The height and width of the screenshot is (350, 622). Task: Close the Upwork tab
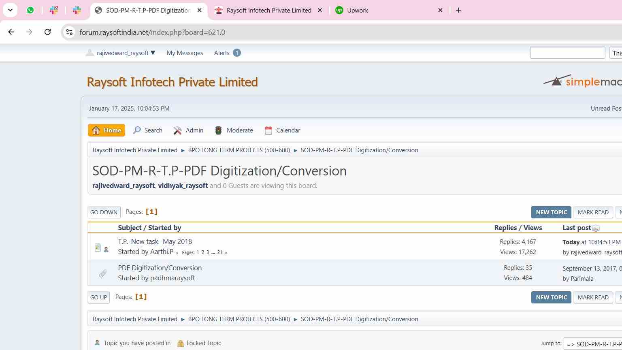440,10
